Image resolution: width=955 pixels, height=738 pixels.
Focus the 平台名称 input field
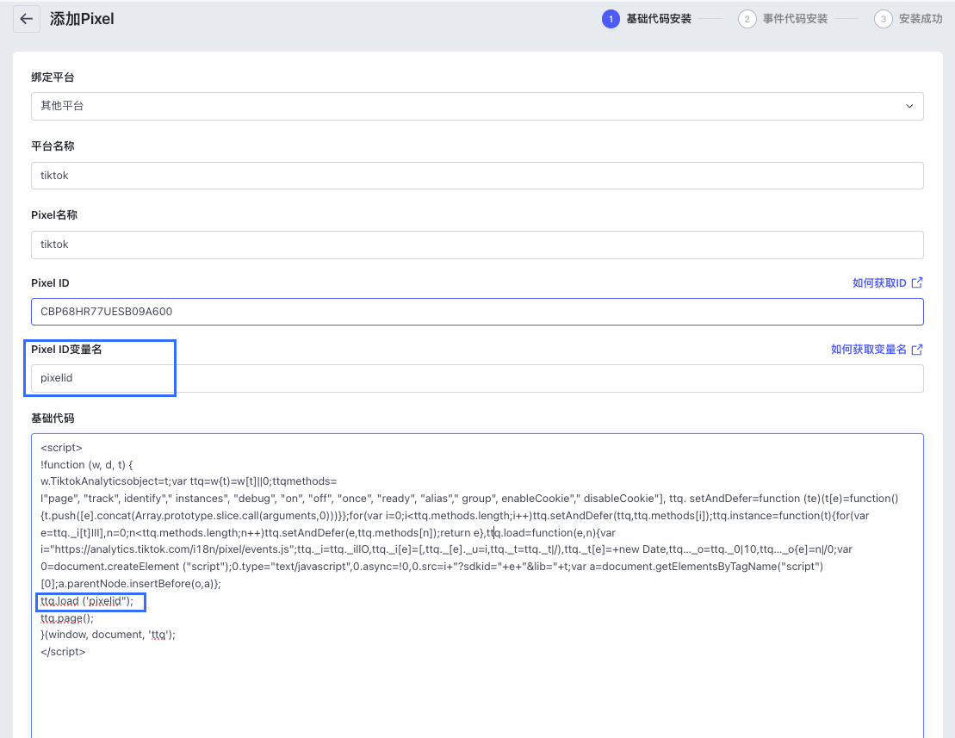pos(477,176)
